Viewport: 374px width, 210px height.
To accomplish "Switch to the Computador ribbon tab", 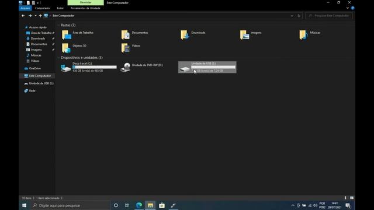I will [x=43, y=8].
